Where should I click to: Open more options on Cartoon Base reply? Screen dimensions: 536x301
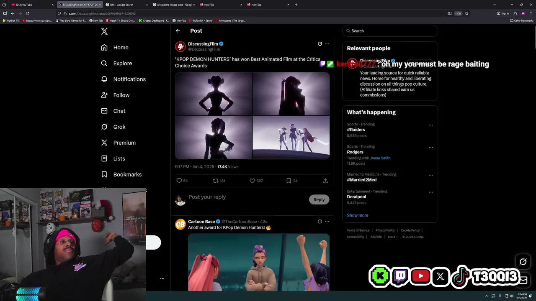pyautogui.click(x=327, y=222)
